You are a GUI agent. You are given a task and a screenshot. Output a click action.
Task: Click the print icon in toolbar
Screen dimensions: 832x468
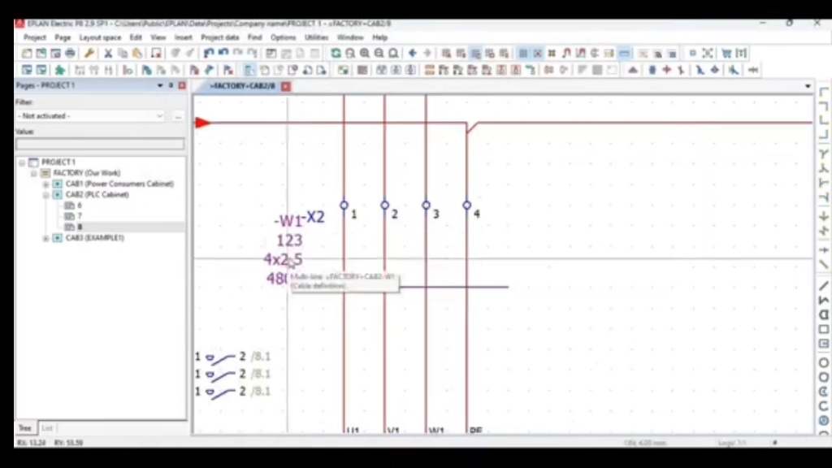[x=70, y=53]
